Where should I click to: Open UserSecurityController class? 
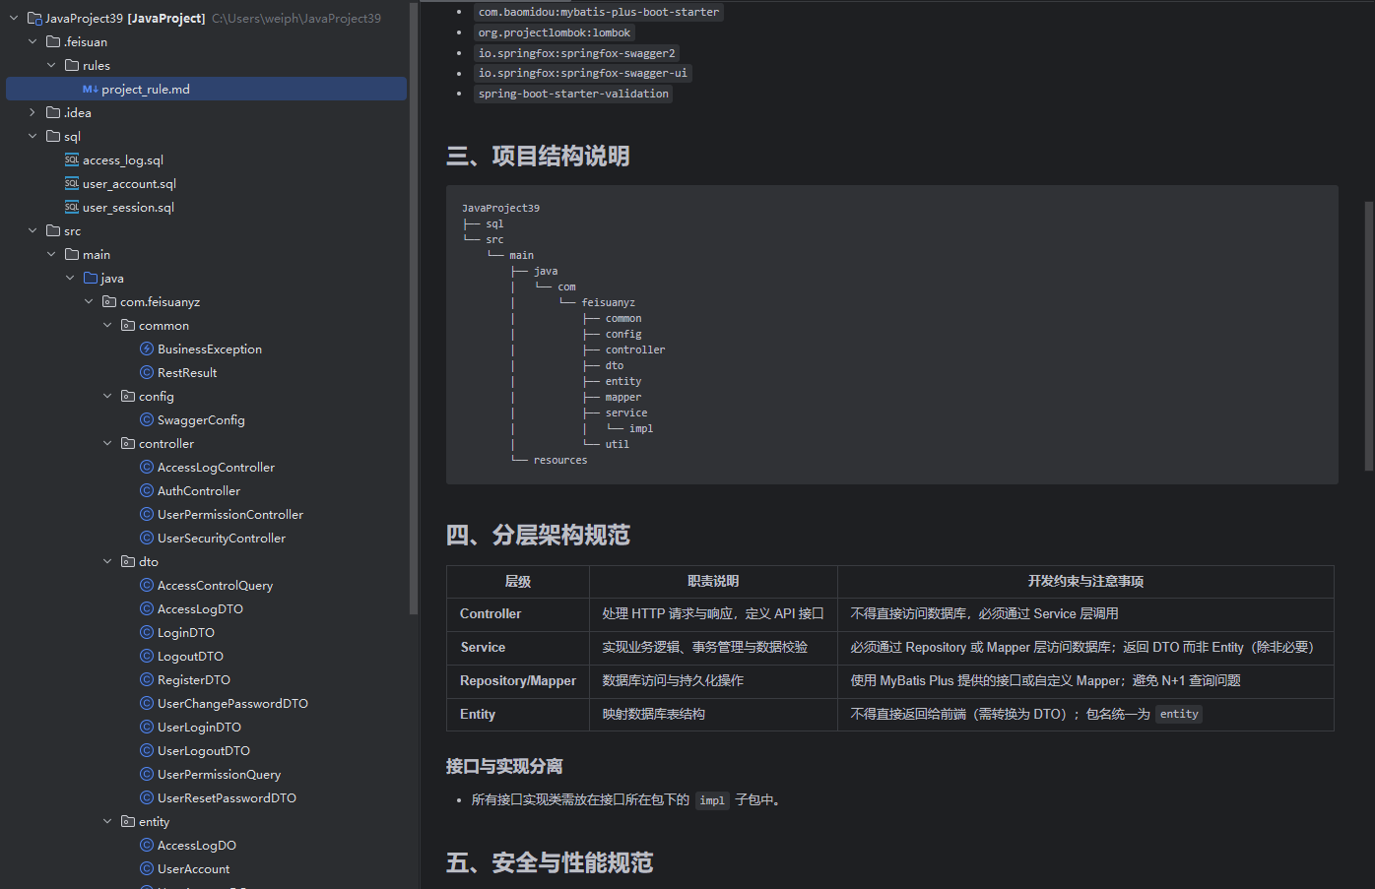[x=222, y=539]
